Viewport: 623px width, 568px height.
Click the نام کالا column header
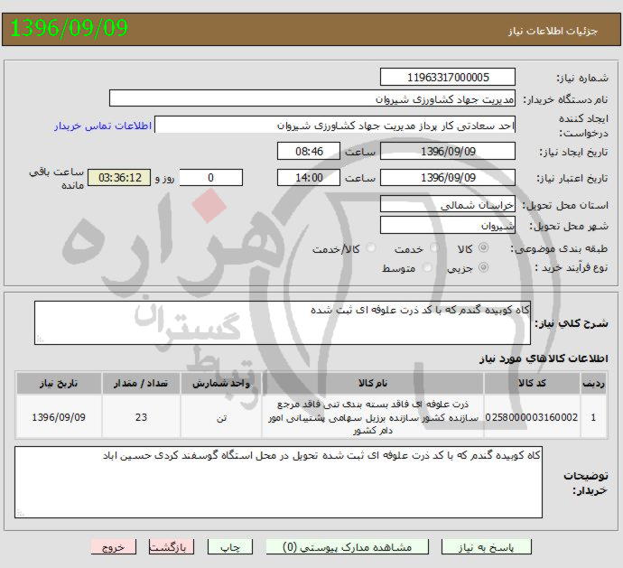pos(373,383)
